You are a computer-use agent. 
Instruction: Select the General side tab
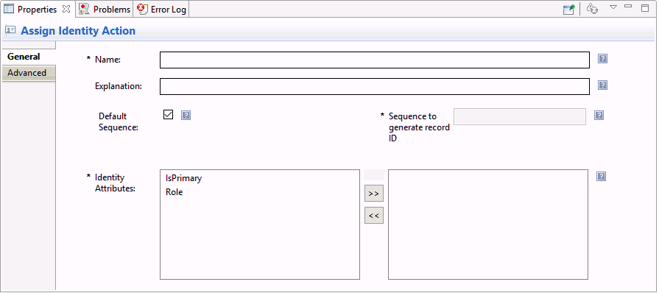[x=28, y=57]
